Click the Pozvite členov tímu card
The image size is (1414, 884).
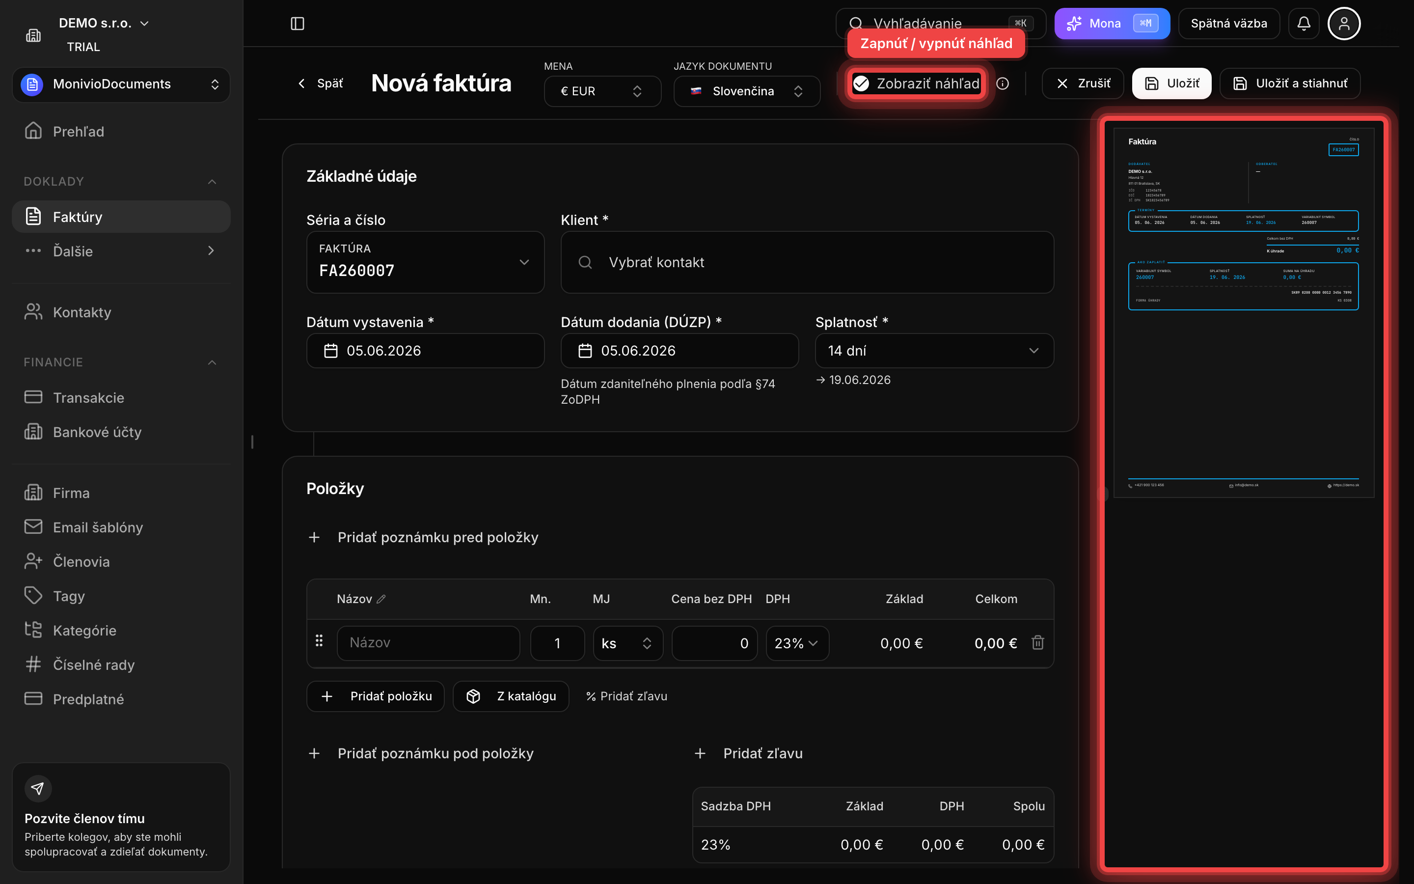[x=121, y=817]
